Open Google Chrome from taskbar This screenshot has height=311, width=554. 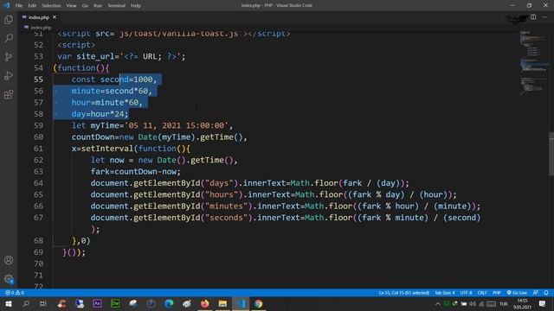(x=258, y=303)
